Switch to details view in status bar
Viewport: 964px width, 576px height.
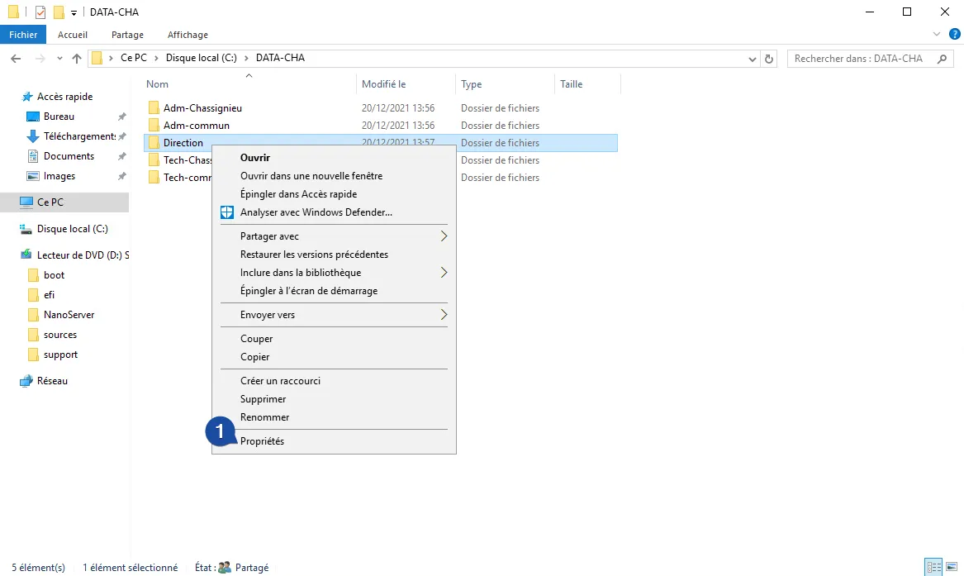pyautogui.click(x=933, y=567)
